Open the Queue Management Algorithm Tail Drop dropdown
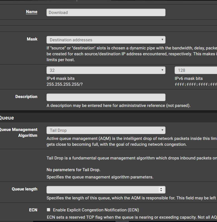The image size is (217, 222). click(106, 130)
